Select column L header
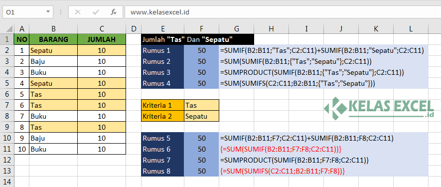 pos(411,28)
